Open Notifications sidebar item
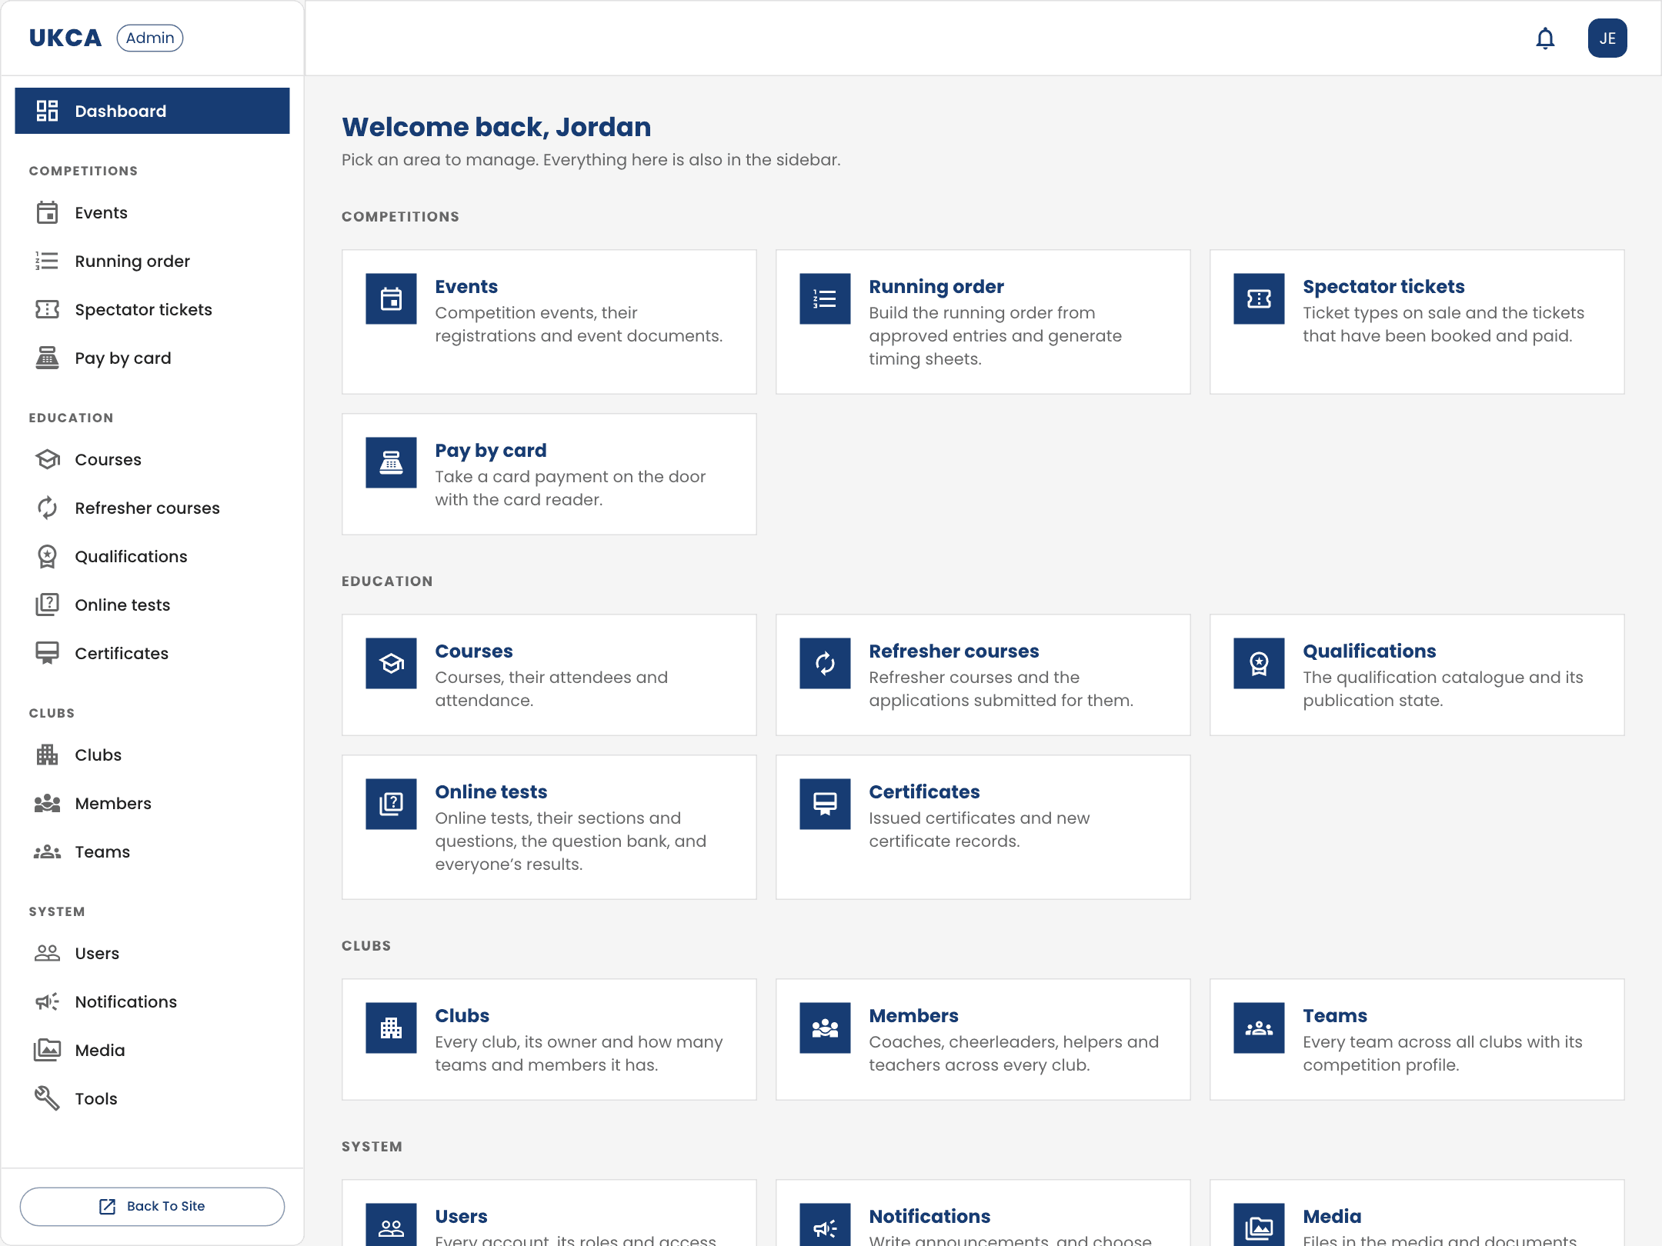Viewport: 1662px width, 1246px height. click(x=152, y=1001)
